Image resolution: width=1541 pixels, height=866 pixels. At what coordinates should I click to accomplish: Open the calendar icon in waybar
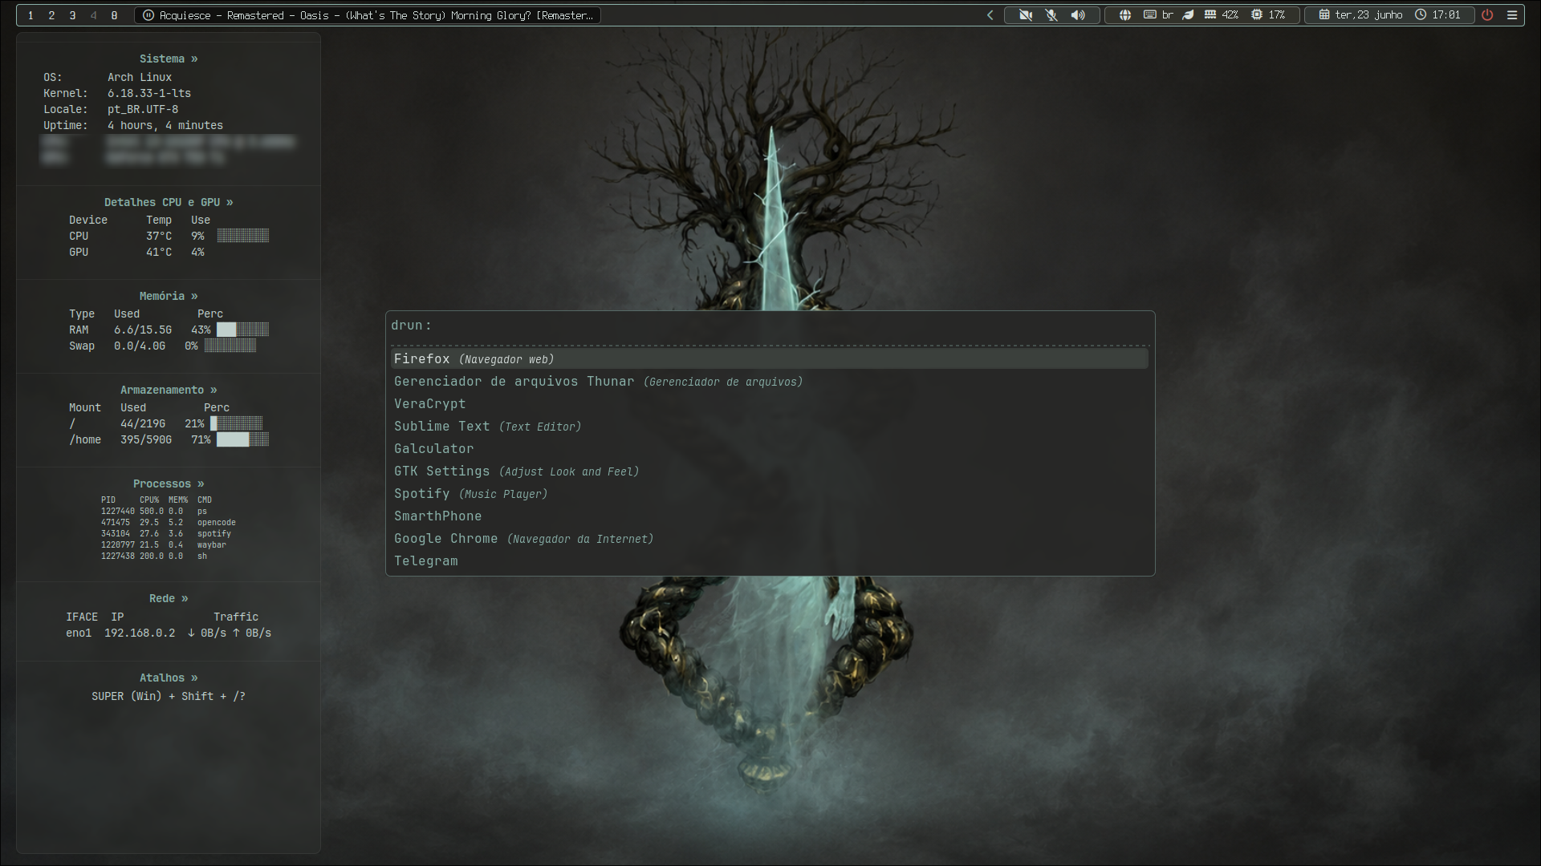click(x=1323, y=15)
